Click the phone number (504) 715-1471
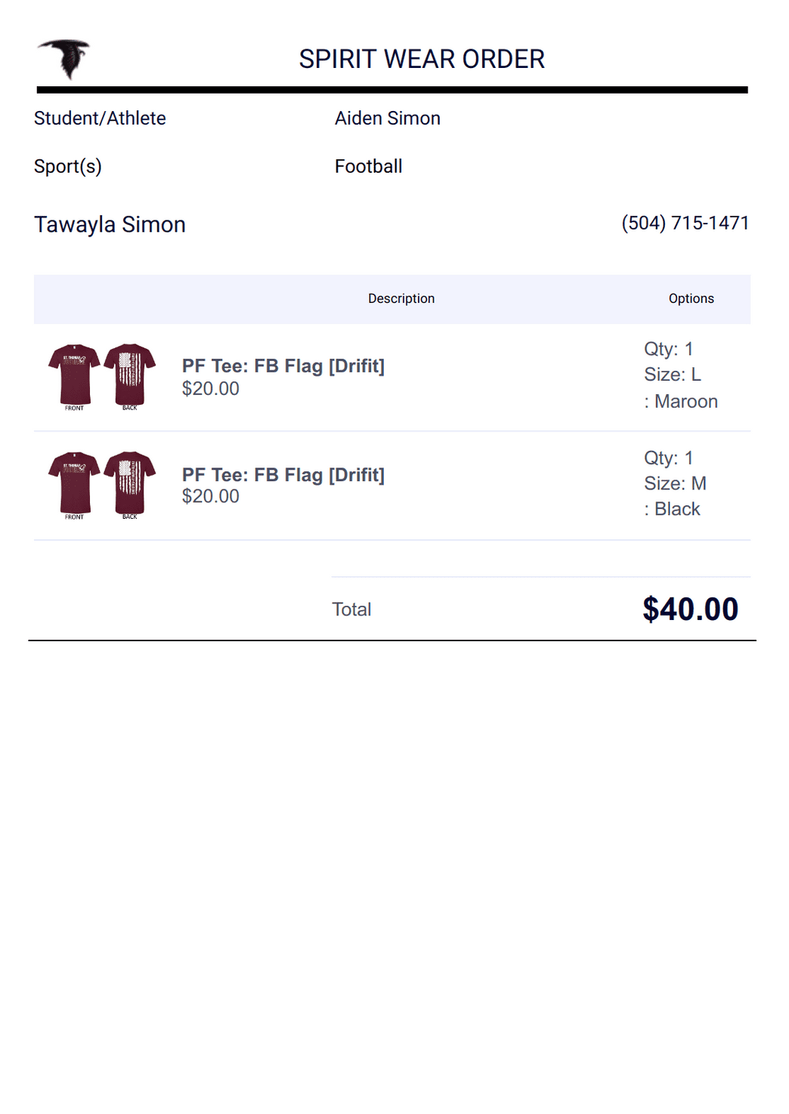Screen dimensions: 789x1114 click(685, 223)
